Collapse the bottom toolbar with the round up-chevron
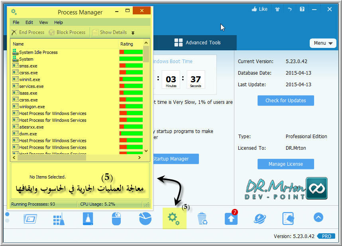The height and width of the screenshot is (246, 342). (x=318, y=217)
